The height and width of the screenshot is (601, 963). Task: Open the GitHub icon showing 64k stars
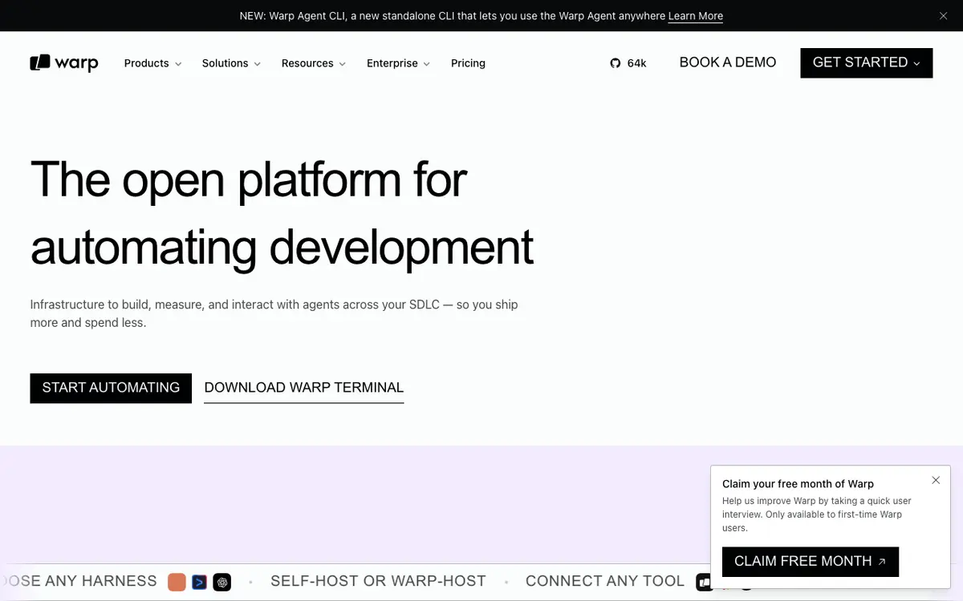[x=616, y=63]
